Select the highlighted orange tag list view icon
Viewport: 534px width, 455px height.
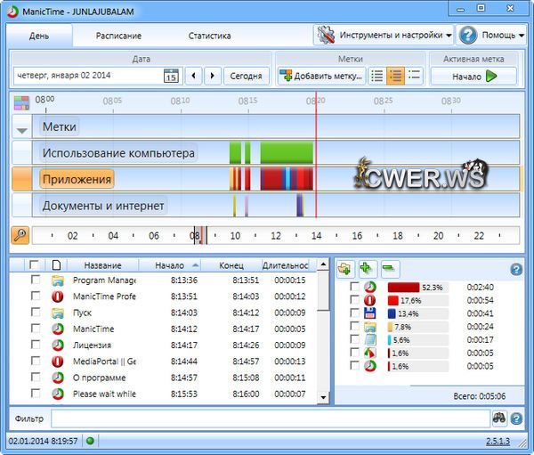coord(395,76)
